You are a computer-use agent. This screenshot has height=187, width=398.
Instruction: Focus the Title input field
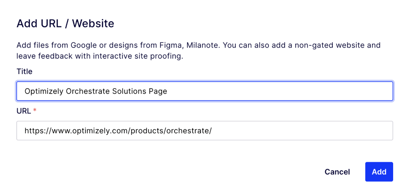[x=264, y=91]
